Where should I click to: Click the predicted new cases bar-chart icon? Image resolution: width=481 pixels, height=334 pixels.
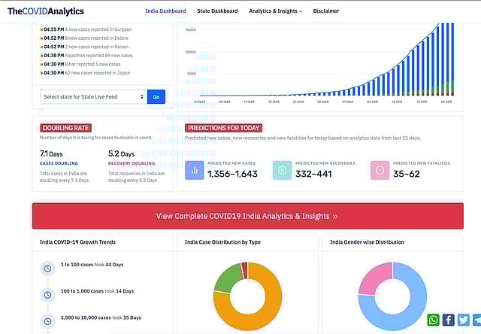pyautogui.click(x=195, y=170)
